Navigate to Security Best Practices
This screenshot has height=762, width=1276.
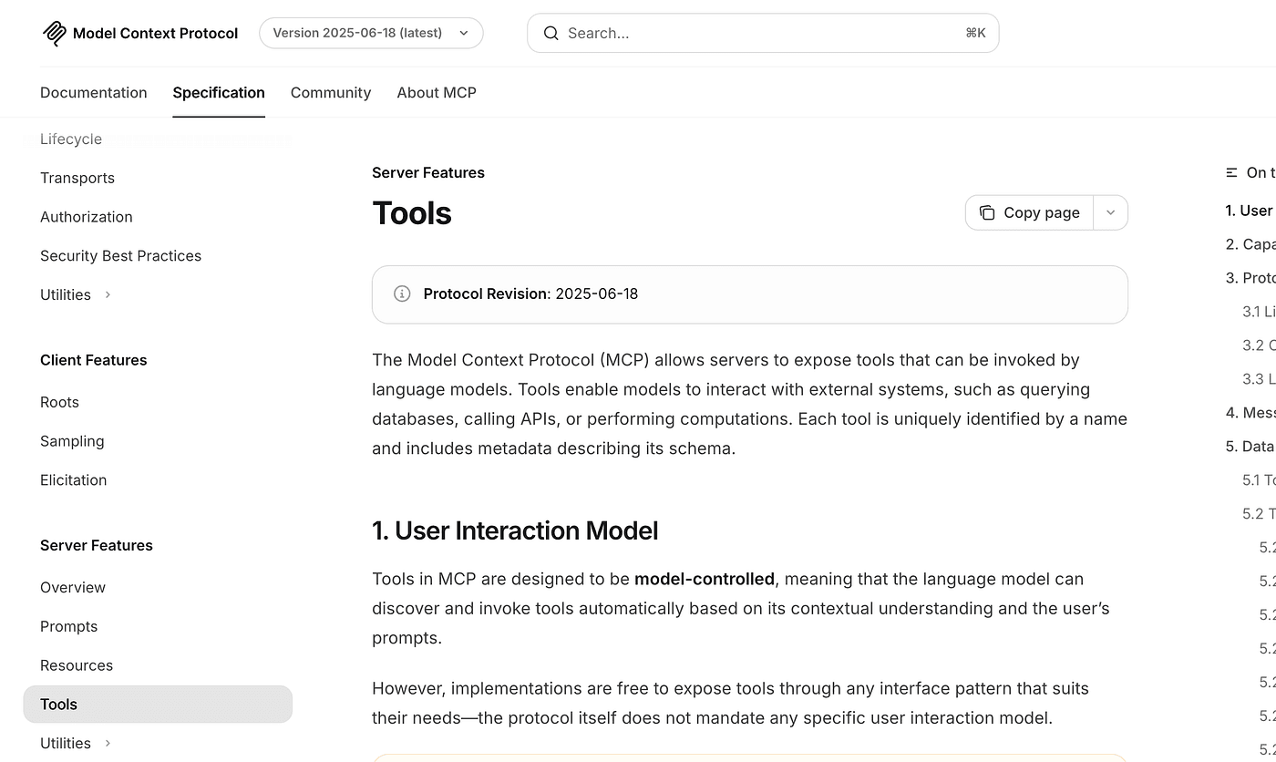click(x=120, y=256)
